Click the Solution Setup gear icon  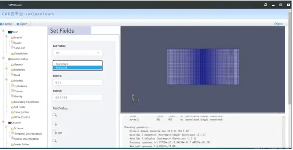tap(9, 59)
